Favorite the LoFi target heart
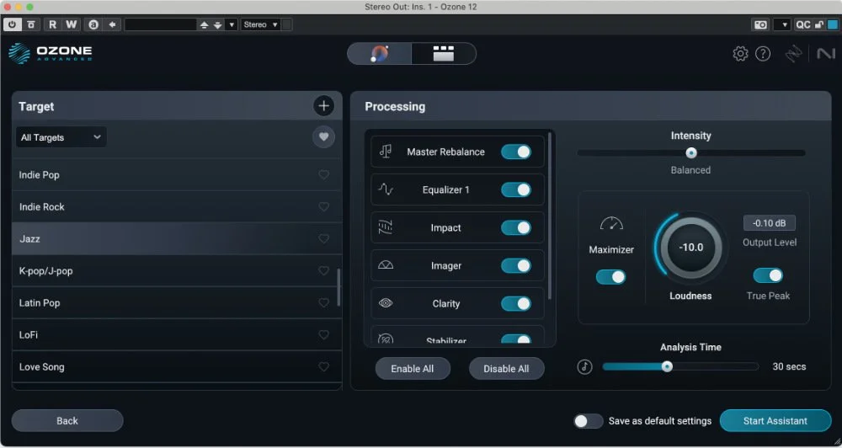This screenshot has height=448, width=842. click(324, 334)
